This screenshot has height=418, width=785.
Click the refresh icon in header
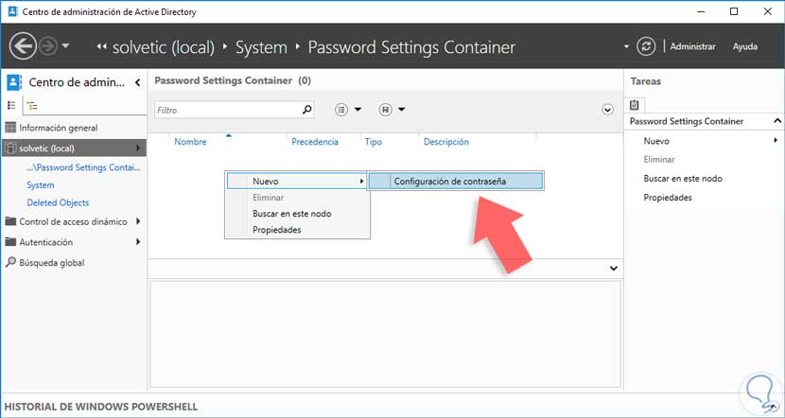point(647,45)
